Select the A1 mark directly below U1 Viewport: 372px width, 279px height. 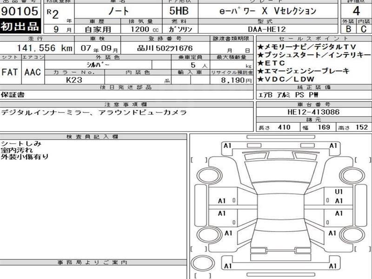(339, 201)
